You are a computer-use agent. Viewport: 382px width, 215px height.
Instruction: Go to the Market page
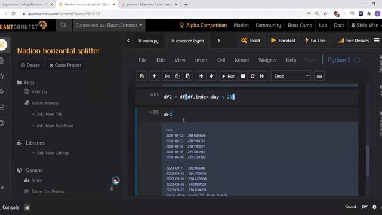pos(241,25)
